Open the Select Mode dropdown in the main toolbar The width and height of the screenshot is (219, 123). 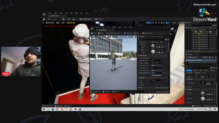coord(54,19)
